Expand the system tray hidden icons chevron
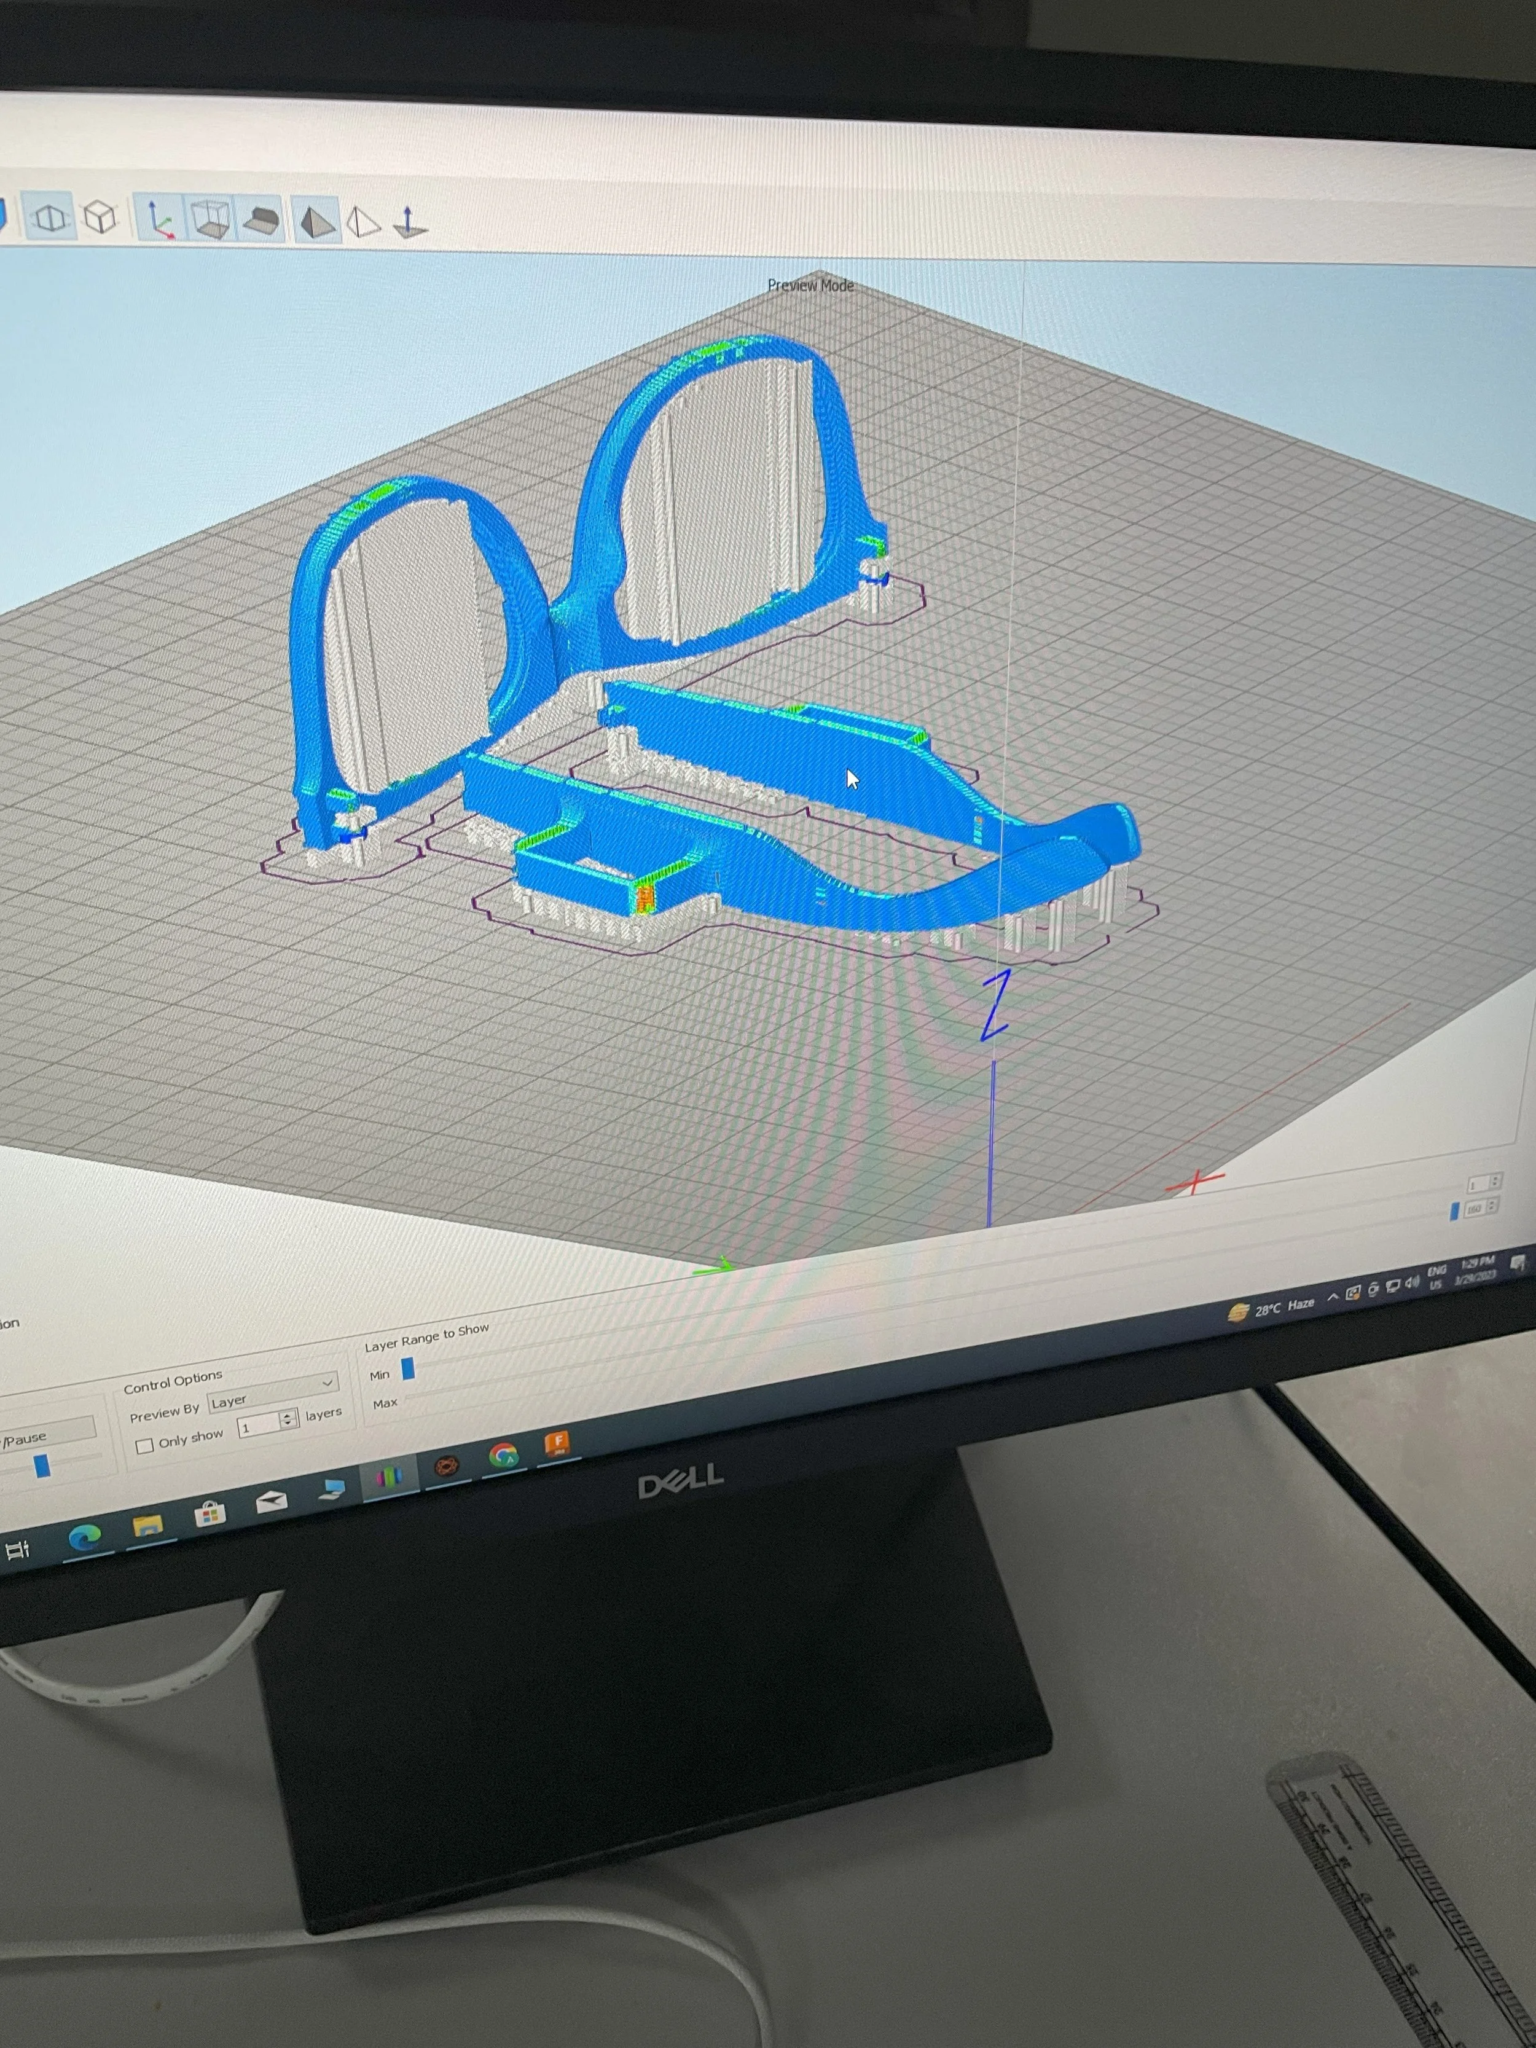The width and height of the screenshot is (1536, 2048). 1332,1296
